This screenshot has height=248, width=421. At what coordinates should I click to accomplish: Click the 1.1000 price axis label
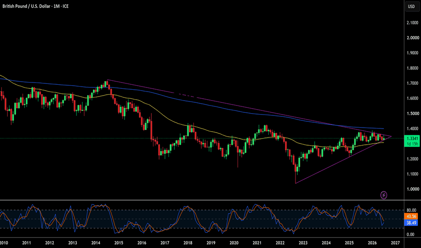click(x=413, y=174)
